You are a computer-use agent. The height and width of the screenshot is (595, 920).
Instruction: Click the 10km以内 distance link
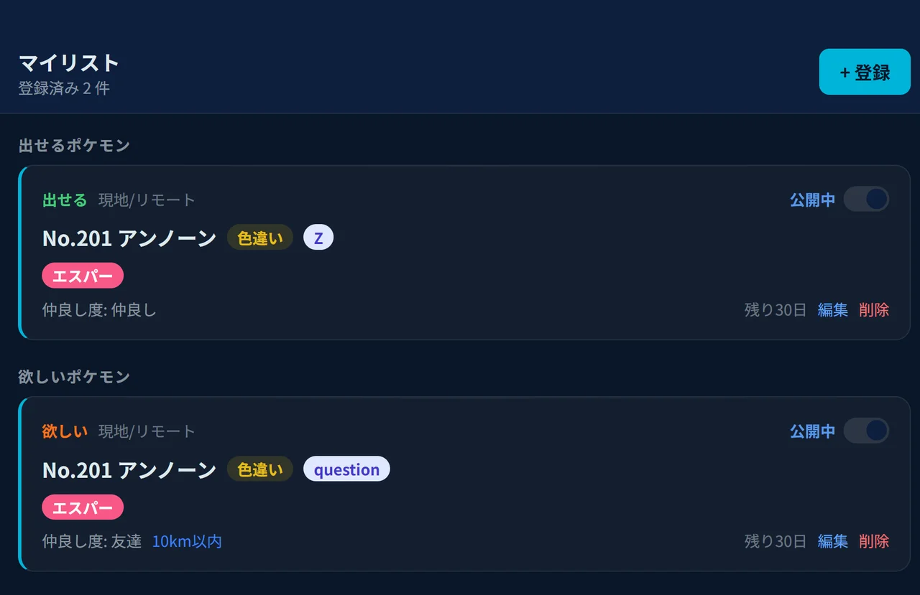coord(186,542)
